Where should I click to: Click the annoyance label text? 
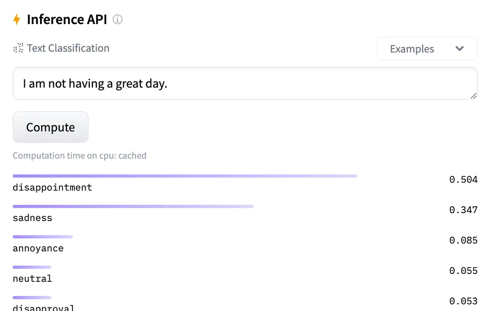[38, 248]
